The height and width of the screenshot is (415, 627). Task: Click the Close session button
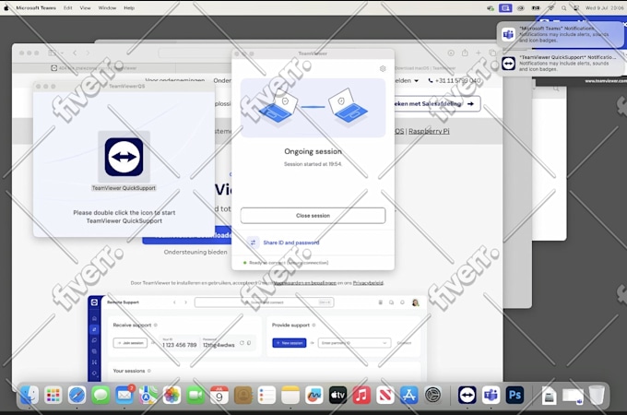tap(313, 216)
